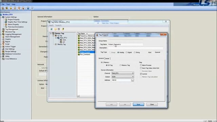Open the Help menu in main window
The width and height of the screenshot is (217, 122).
(14, 4)
